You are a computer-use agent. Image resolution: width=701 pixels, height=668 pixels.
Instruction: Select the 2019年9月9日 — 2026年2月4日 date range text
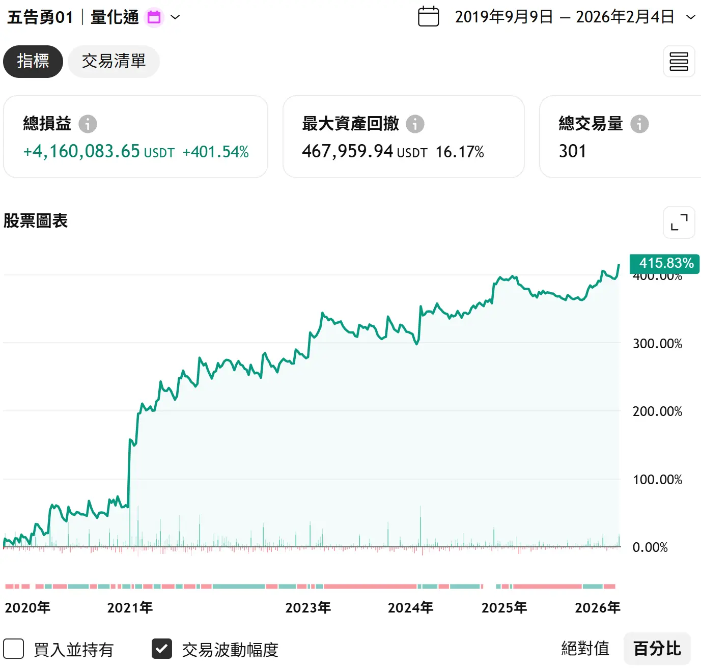tap(564, 17)
